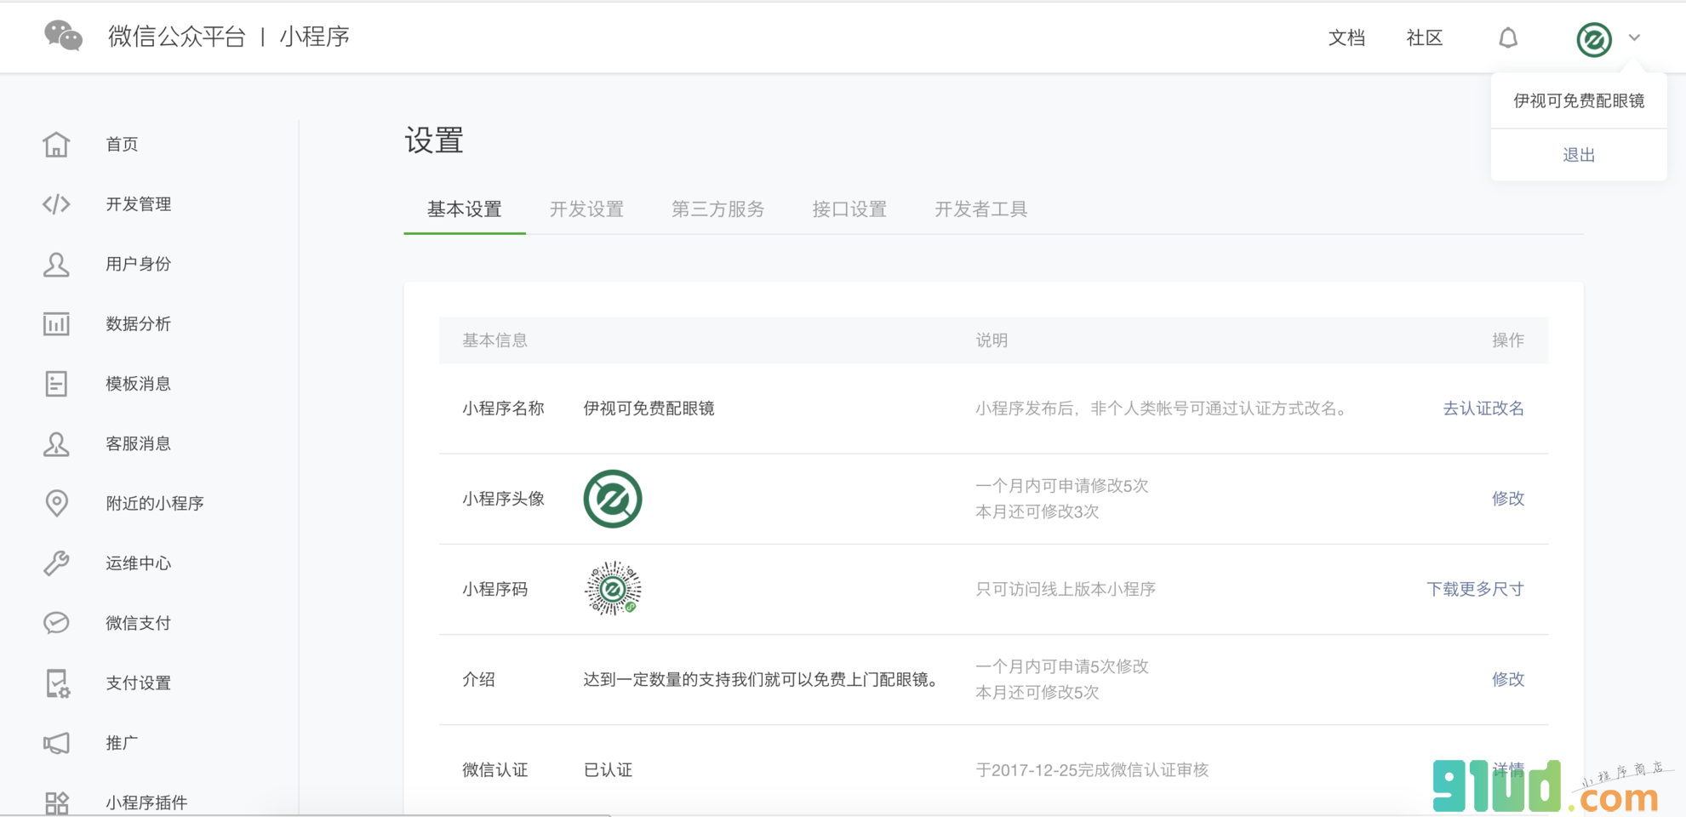
Task: Click the 运维中心 wrench icon
Action: (56, 563)
